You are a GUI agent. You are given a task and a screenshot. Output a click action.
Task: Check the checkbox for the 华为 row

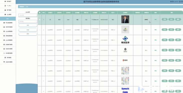coord(40,20)
